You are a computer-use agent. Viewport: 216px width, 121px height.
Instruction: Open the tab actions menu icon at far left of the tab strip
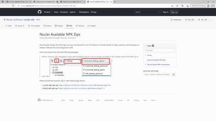tap(3, 2)
